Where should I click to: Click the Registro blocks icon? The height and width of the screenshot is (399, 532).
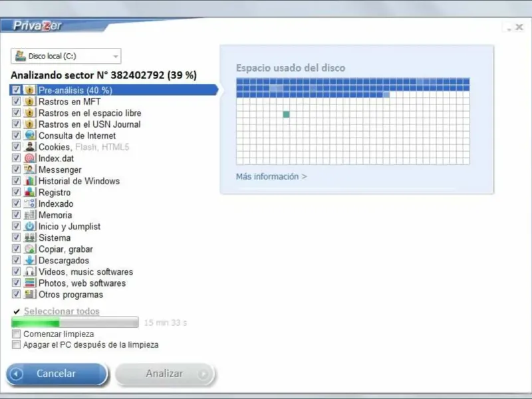pos(29,192)
